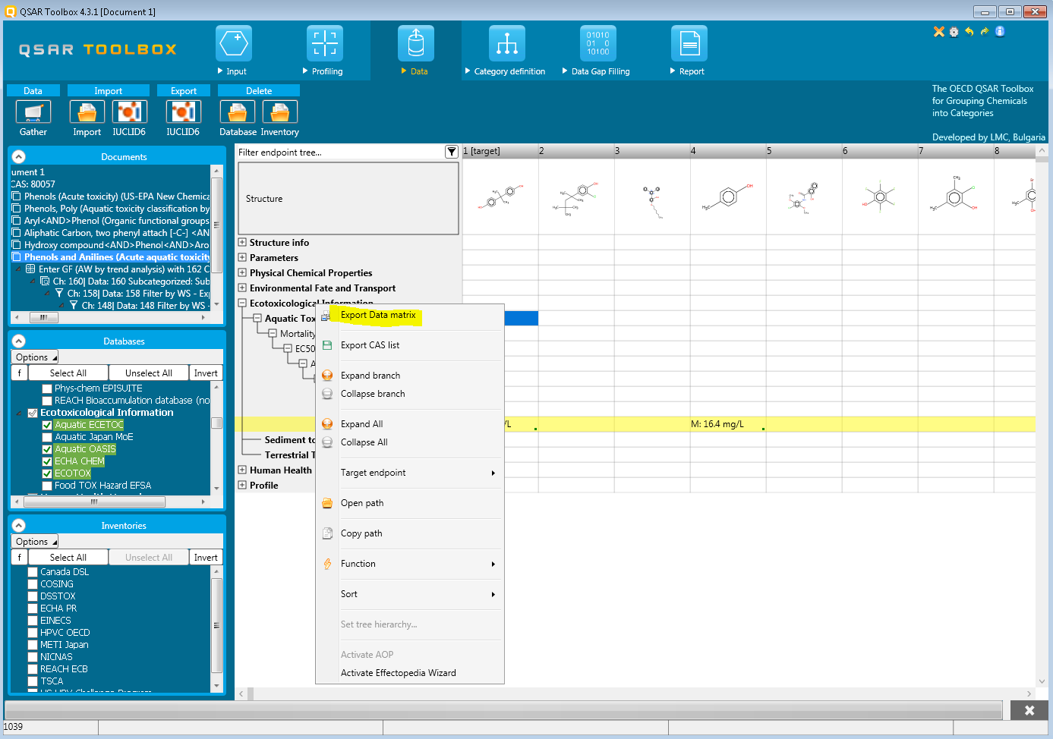The image size is (1053, 739).
Task: Click the Database delete icon
Action: click(x=238, y=112)
